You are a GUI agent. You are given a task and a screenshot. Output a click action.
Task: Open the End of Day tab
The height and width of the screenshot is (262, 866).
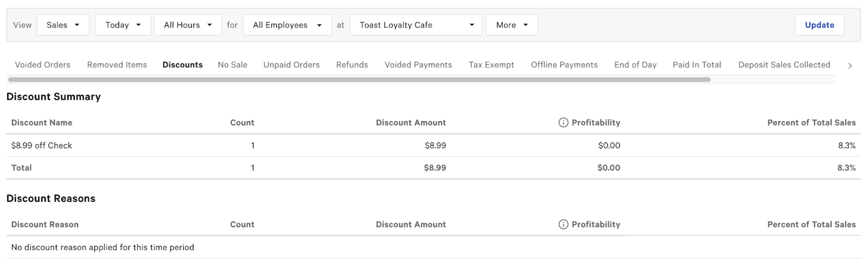635,65
